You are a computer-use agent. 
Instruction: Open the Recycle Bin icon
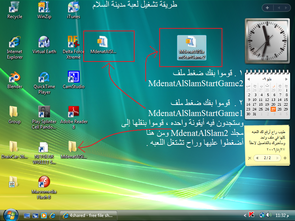coord(14,10)
